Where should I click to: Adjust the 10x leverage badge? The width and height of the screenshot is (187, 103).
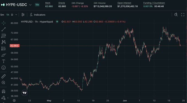pyautogui.click(x=37, y=5)
